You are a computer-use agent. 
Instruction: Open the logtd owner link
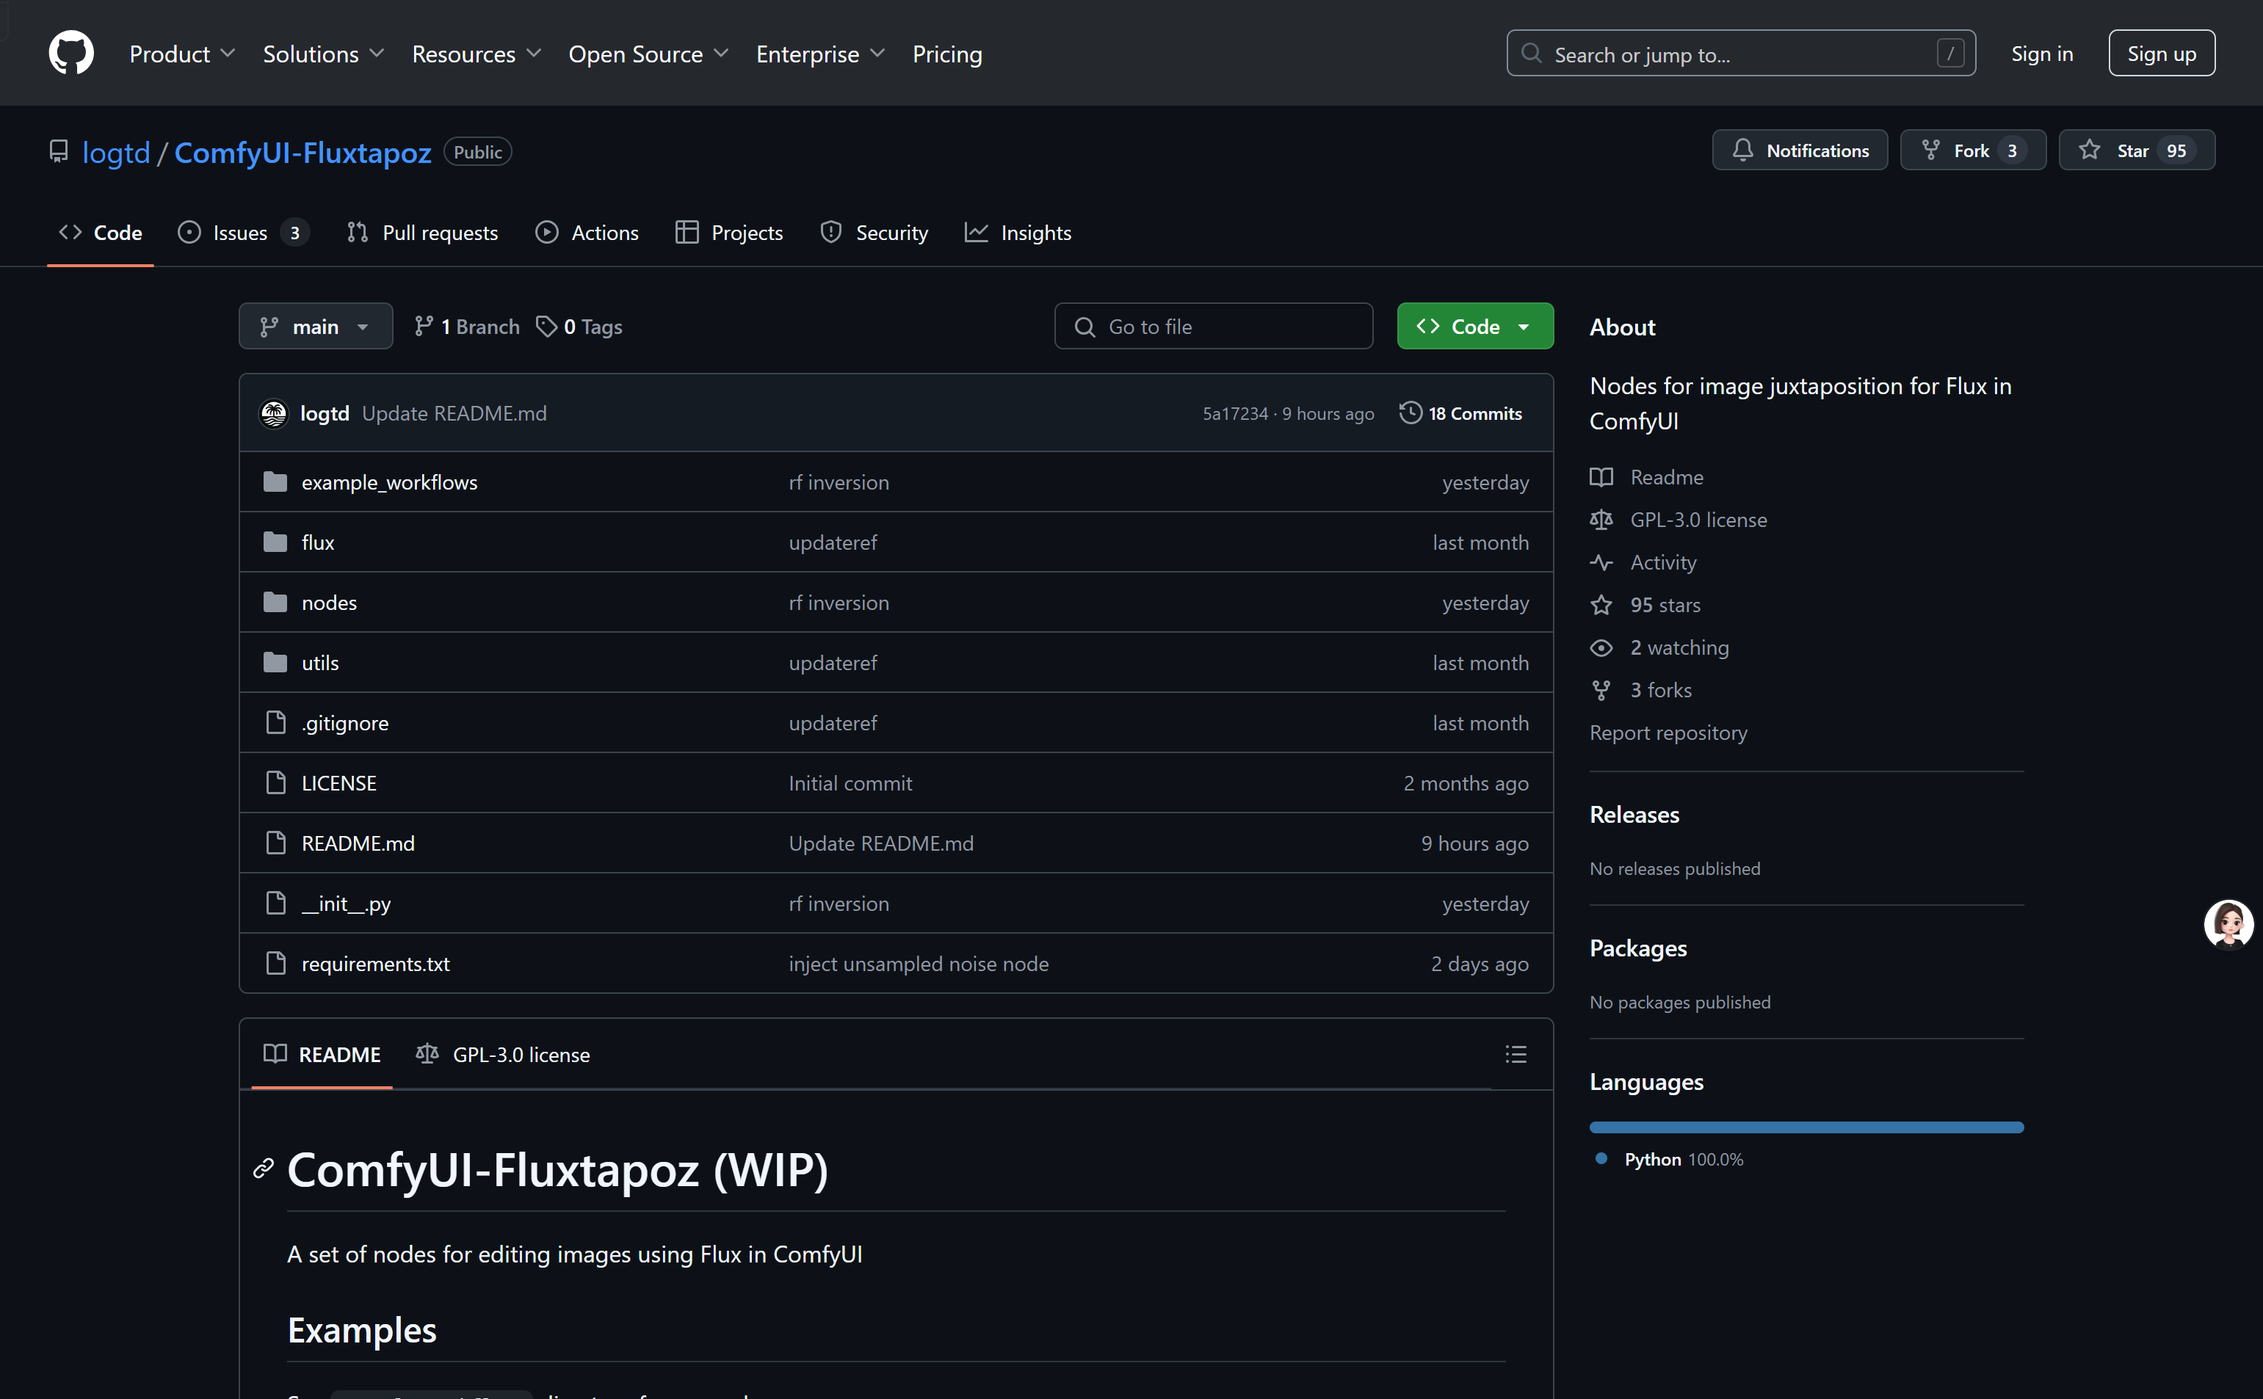116,152
